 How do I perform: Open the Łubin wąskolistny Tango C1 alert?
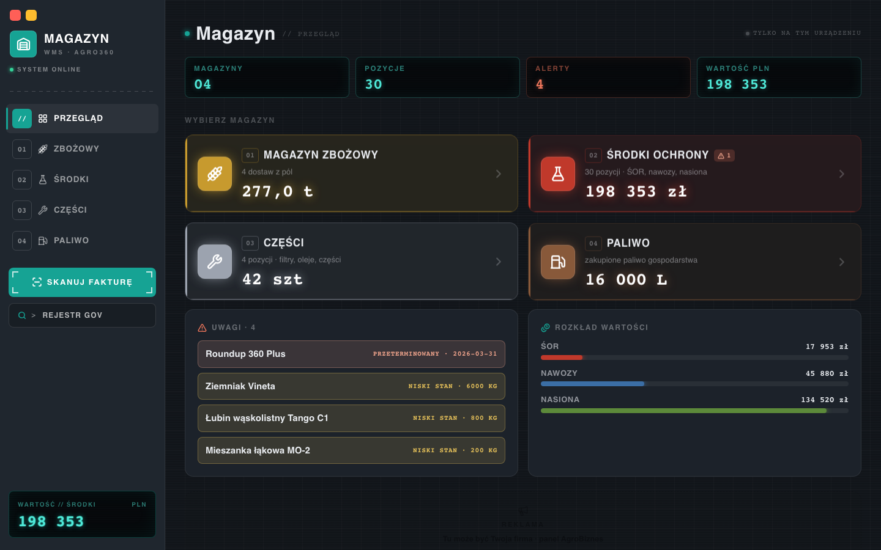click(x=351, y=418)
